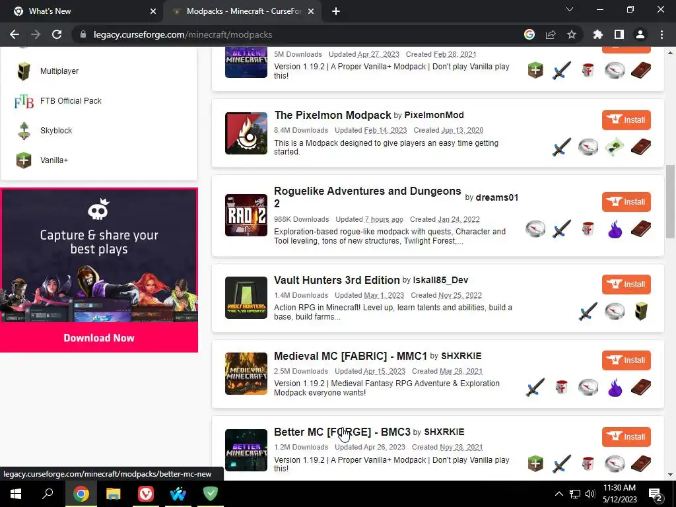Click the compass icon on The Pixelmon Modpack card
This screenshot has height=507, width=676.
tap(588, 147)
